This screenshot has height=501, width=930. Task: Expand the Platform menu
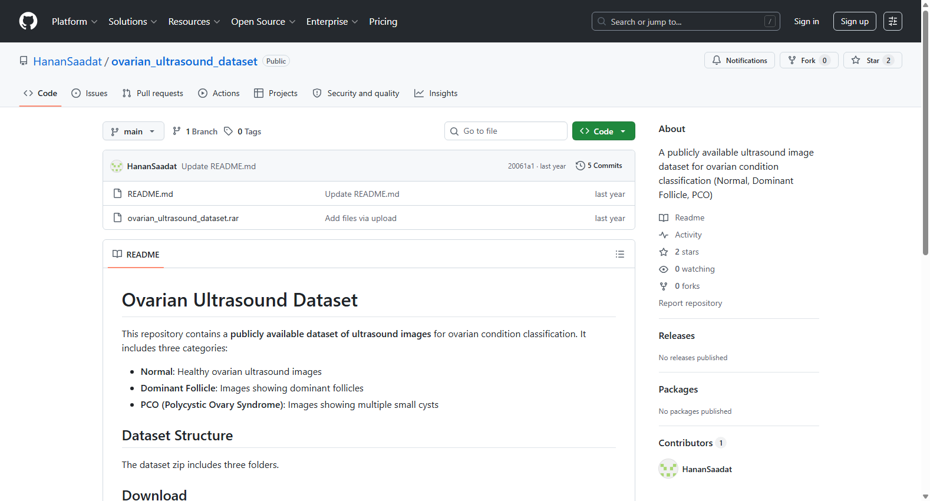(74, 21)
